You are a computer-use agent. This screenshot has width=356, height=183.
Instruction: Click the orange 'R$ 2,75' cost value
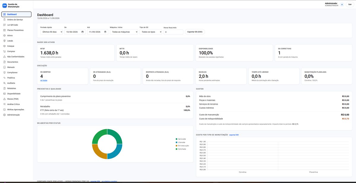click(x=346, y=119)
